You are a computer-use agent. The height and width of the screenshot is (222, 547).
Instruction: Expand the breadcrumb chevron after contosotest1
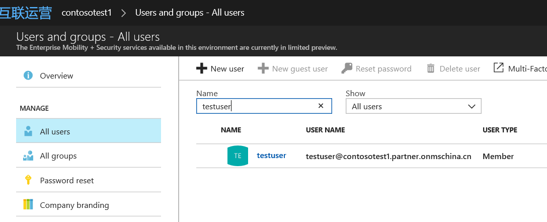click(124, 13)
